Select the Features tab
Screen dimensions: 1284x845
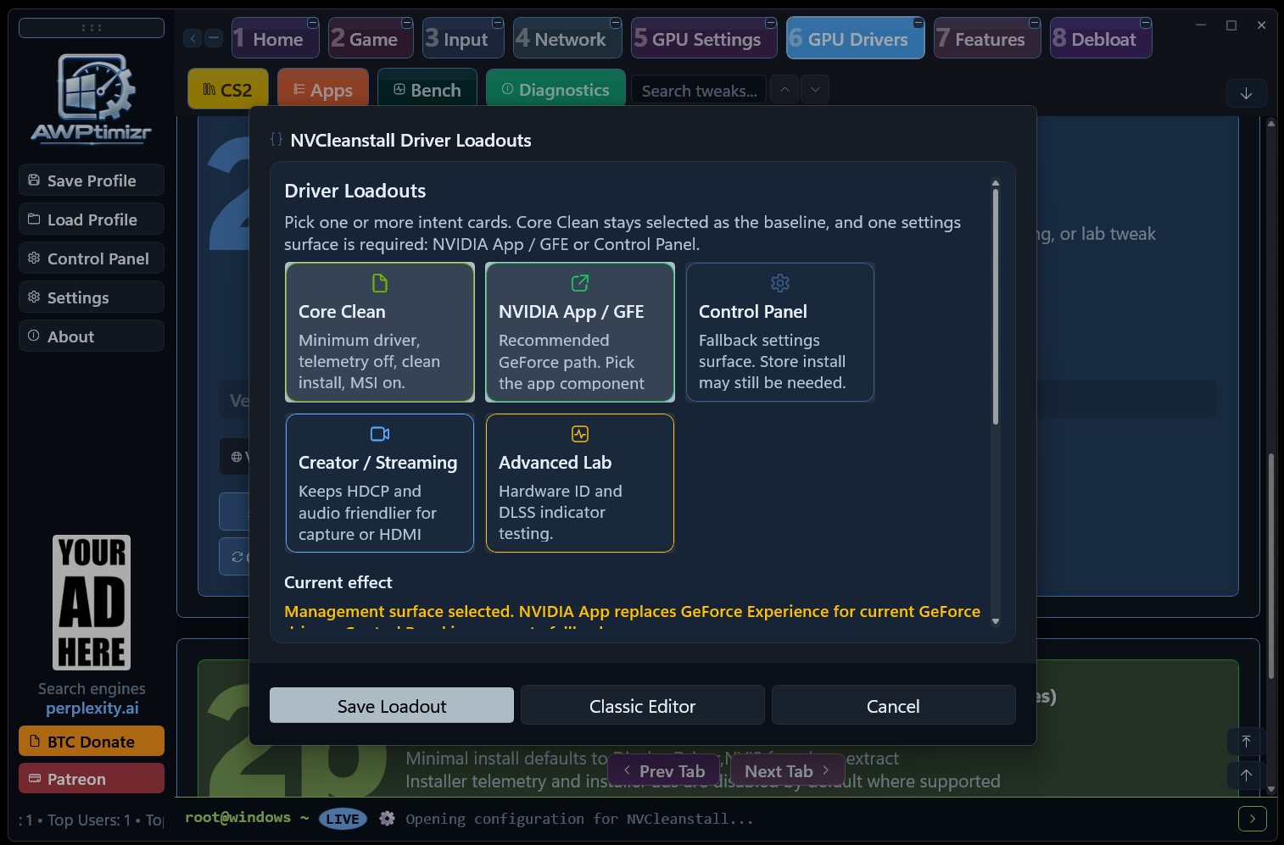tap(987, 38)
